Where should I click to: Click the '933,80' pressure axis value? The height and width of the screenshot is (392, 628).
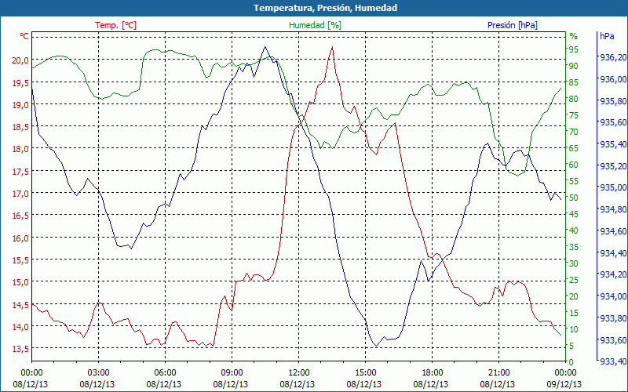coord(613,318)
